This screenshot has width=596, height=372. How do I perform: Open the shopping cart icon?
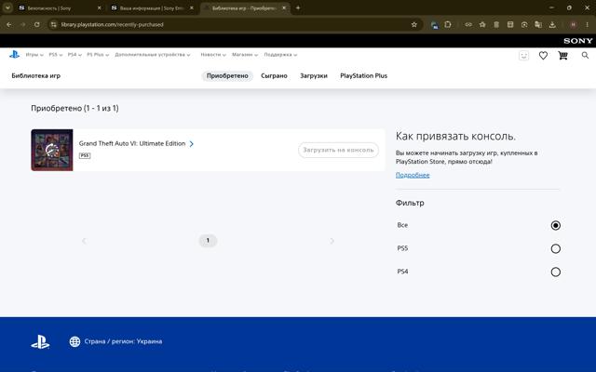[562, 56]
